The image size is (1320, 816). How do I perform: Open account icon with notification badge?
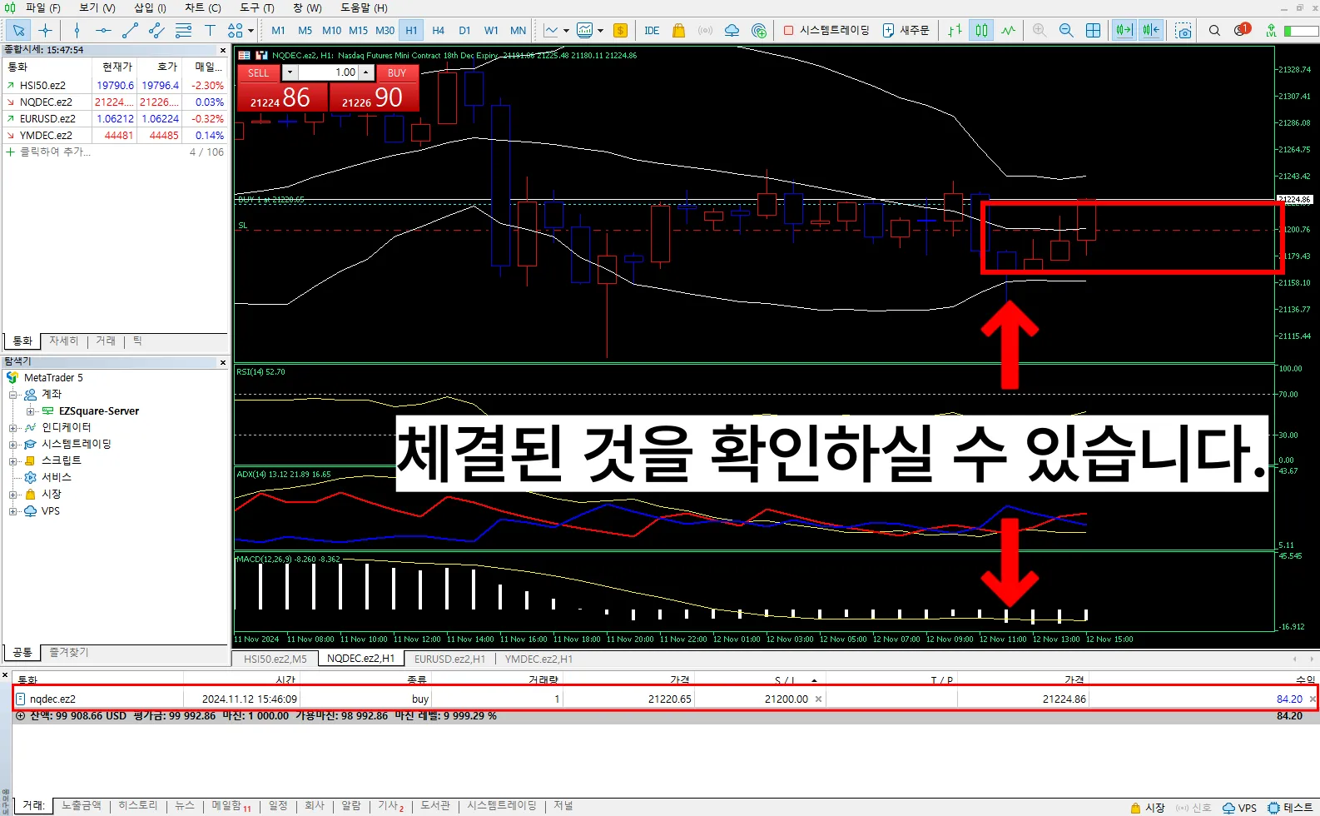click(x=1242, y=29)
